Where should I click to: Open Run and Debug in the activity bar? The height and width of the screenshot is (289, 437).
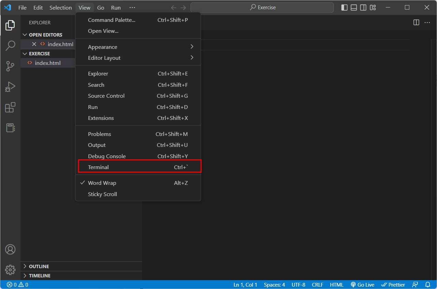click(10, 87)
